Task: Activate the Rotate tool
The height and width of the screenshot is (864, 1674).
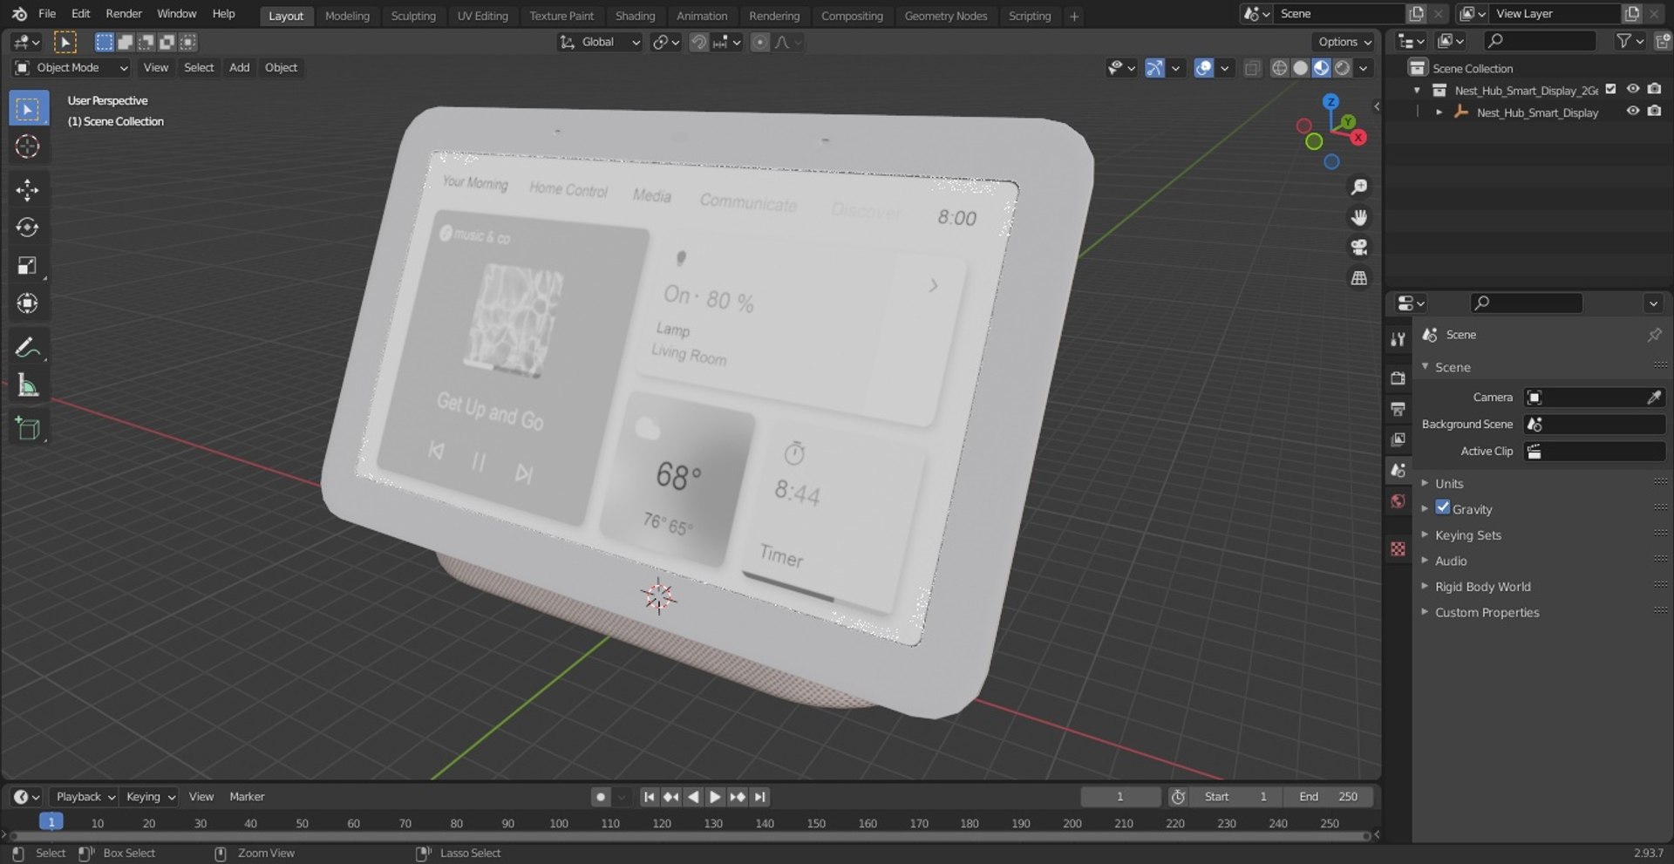Action: point(28,228)
